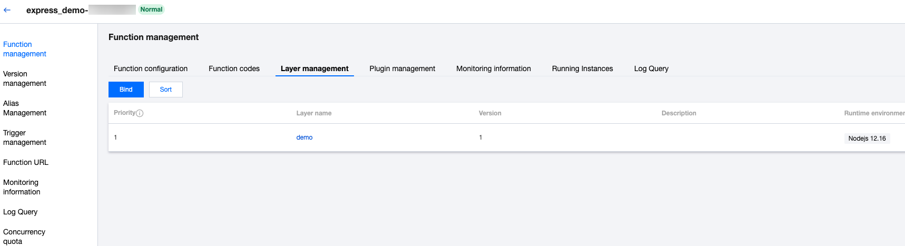Click the Priority info icon
Screen dimensions: 905x246
140,113
